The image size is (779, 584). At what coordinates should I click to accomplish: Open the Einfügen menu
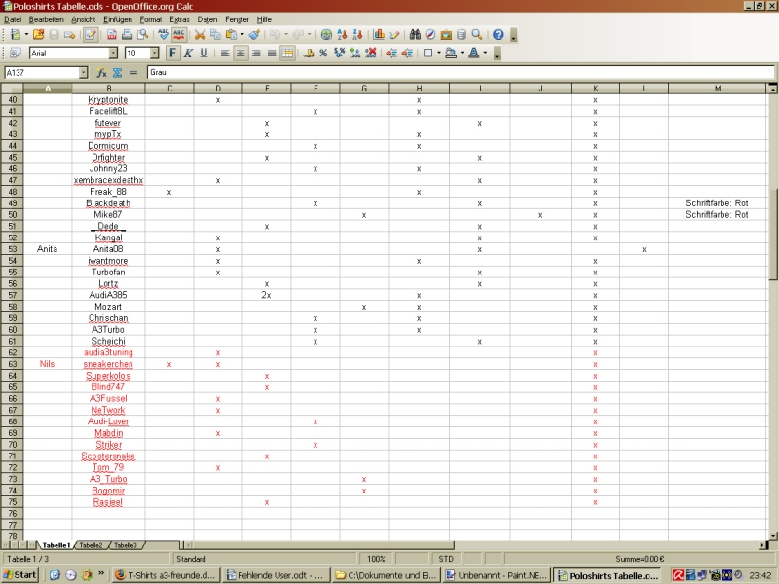tap(118, 19)
